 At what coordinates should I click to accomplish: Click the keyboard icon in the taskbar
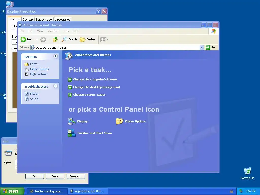tap(232, 191)
